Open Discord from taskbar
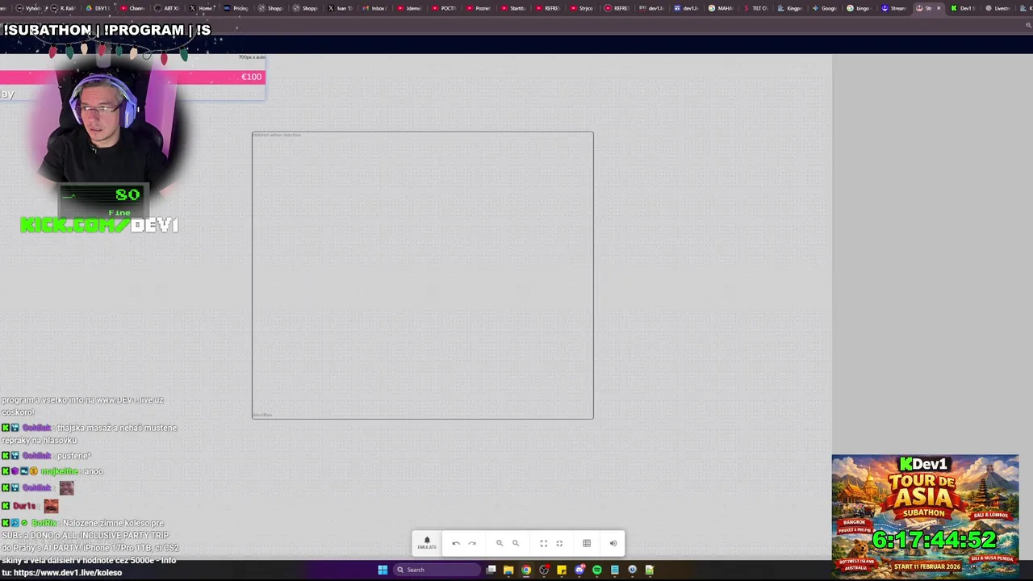 pyautogui.click(x=579, y=570)
